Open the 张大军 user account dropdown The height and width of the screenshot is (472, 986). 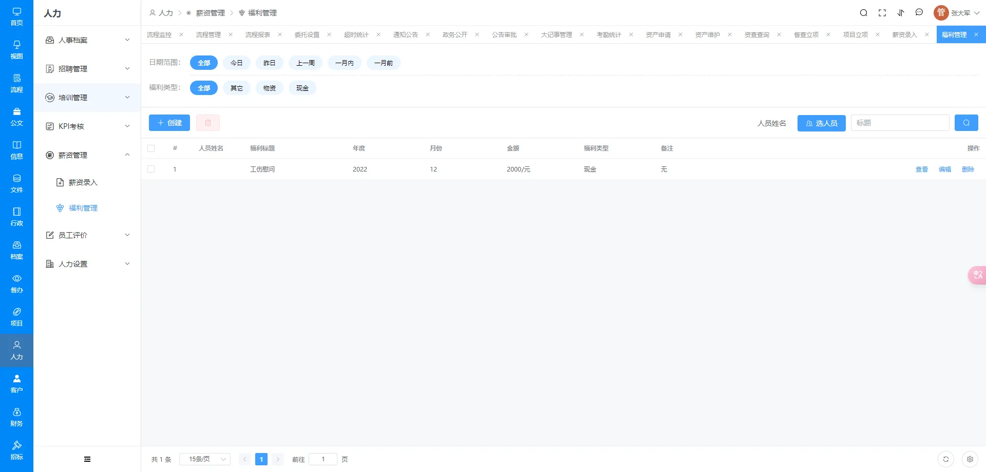coord(957,13)
